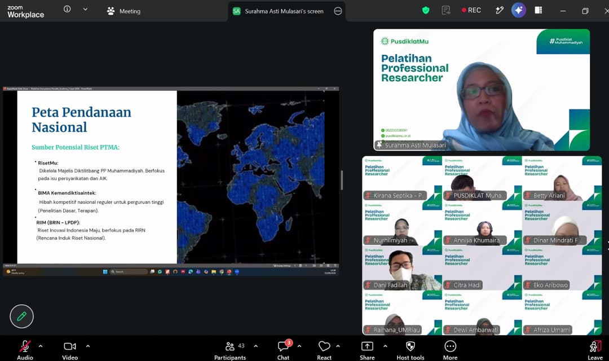Image resolution: width=609 pixels, height=361 pixels.
Task: Select Dani Fadilah participant tile
Action: click(x=402, y=268)
